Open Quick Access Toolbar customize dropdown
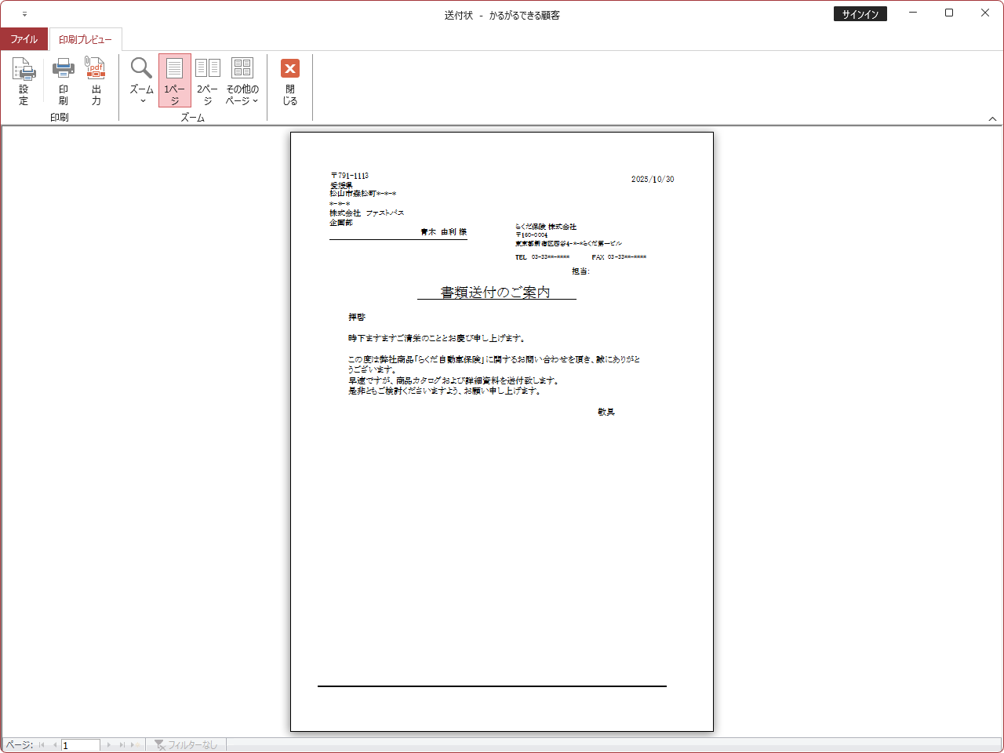 [x=24, y=14]
